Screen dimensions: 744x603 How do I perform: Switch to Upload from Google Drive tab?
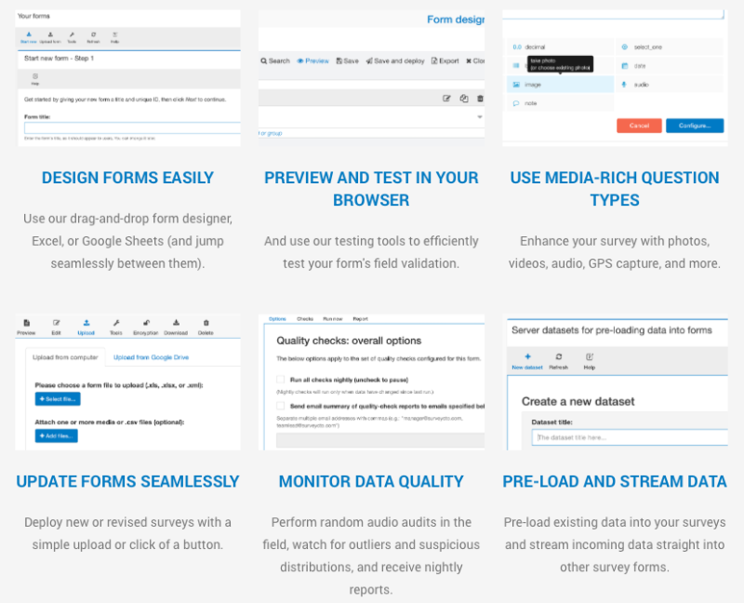tap(151, 357)
